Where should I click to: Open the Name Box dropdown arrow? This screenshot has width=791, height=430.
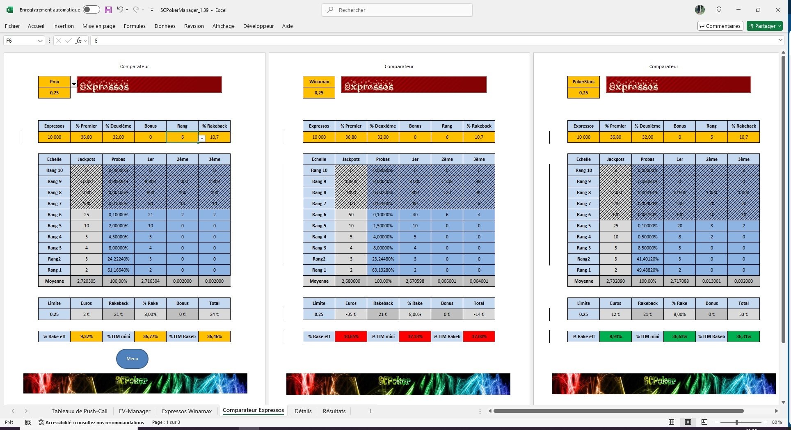[x=40, y=41]
